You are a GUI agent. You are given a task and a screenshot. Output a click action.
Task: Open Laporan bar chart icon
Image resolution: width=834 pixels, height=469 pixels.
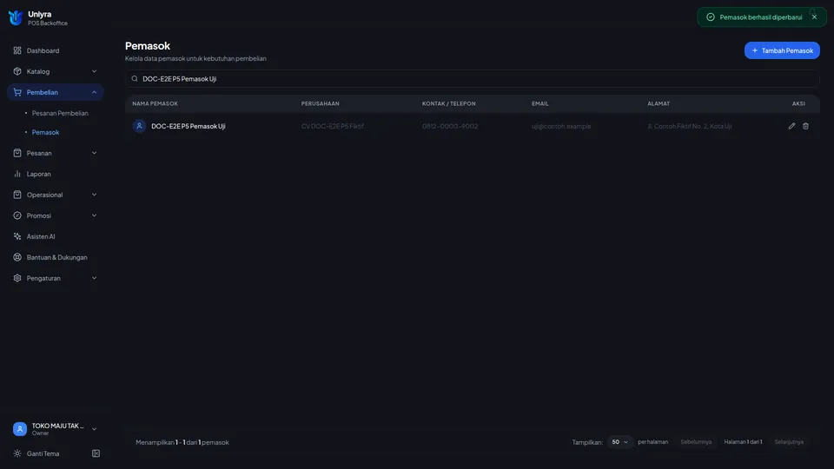tap(17, 174)
